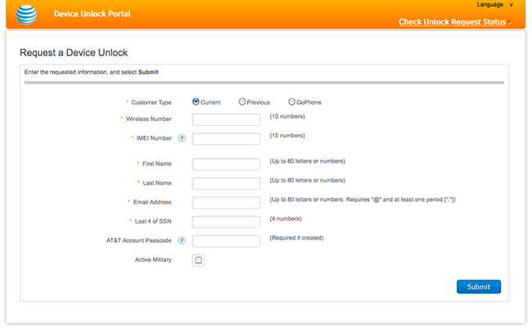Screen dimensions: 532x332
Task: Click the email format requirements hint
Action: point(363,200)
